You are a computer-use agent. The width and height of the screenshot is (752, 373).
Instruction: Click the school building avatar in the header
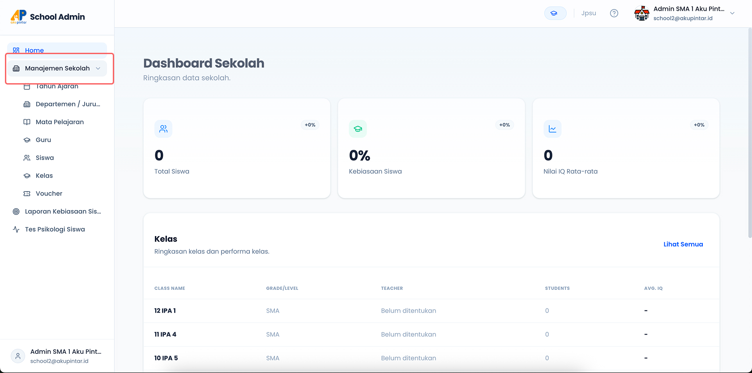(642, 13)
